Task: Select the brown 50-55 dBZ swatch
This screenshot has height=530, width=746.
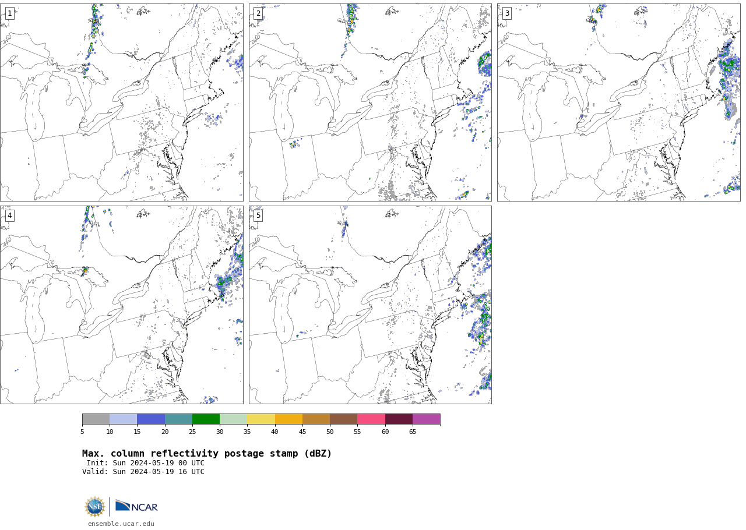Action: coord(344,419)
